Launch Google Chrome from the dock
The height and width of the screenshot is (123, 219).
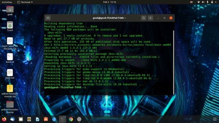pyautogui.click(x=71, y=119)
